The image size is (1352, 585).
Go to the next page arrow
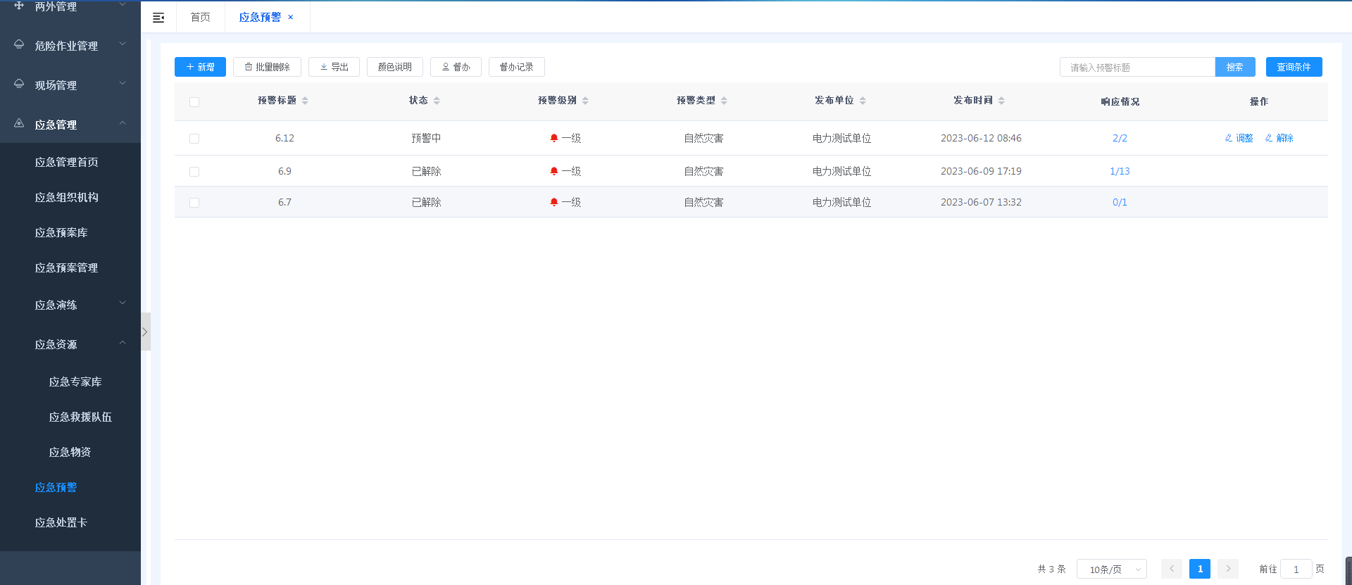[x=1227, y=569]
